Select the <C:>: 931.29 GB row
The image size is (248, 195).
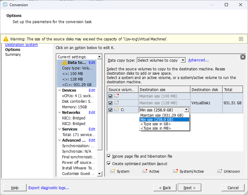(x=77, y=85)
